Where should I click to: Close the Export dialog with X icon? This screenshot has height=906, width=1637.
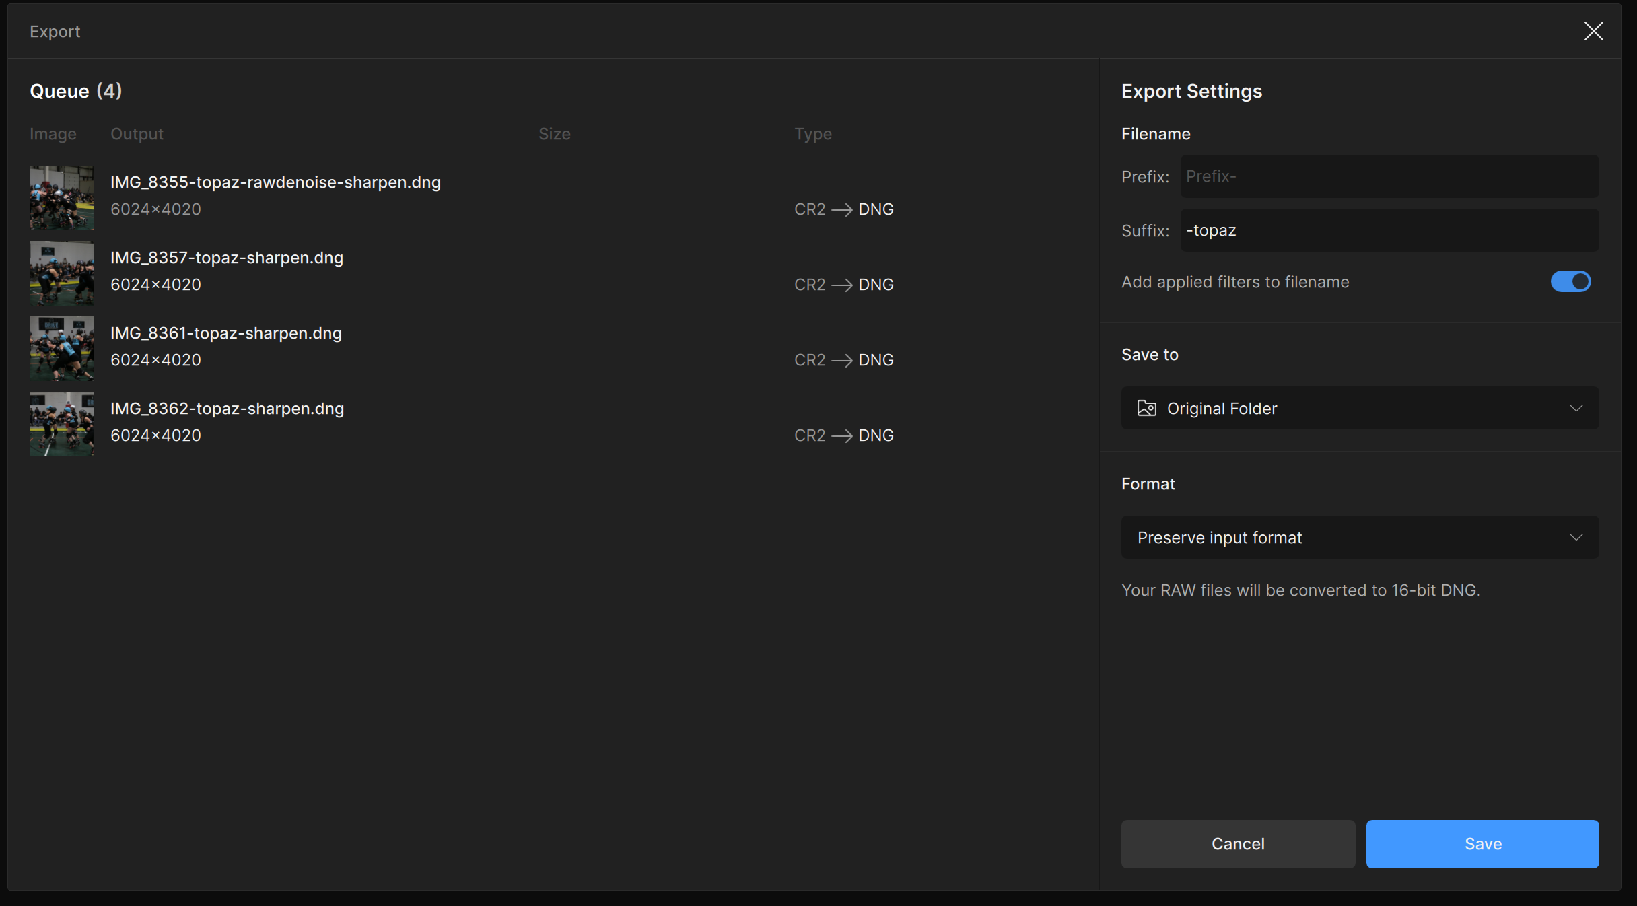(x=1593, y=31)
